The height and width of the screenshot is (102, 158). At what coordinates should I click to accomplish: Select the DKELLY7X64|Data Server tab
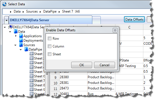50,20
